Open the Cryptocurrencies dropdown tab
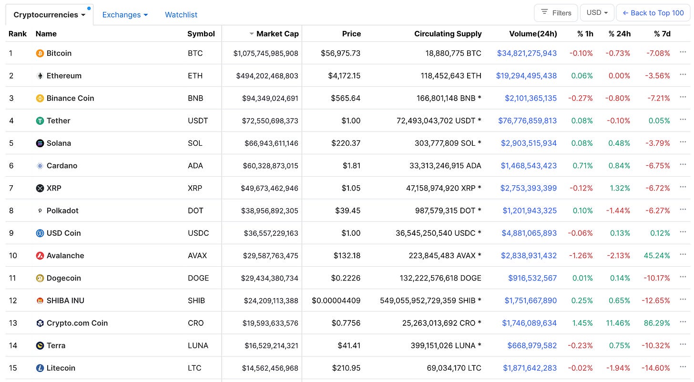 (50, 15)
